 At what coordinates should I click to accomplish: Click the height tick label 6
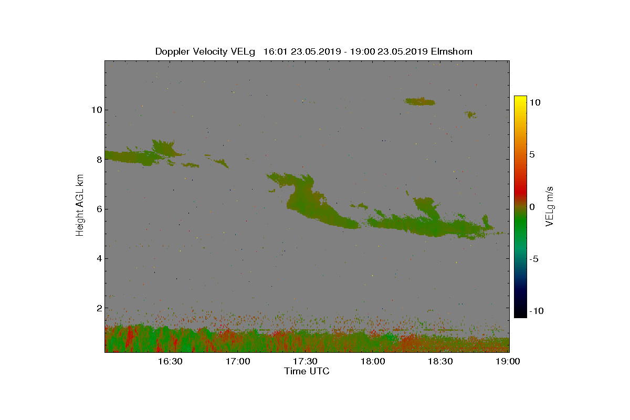(x=98, y=209)
